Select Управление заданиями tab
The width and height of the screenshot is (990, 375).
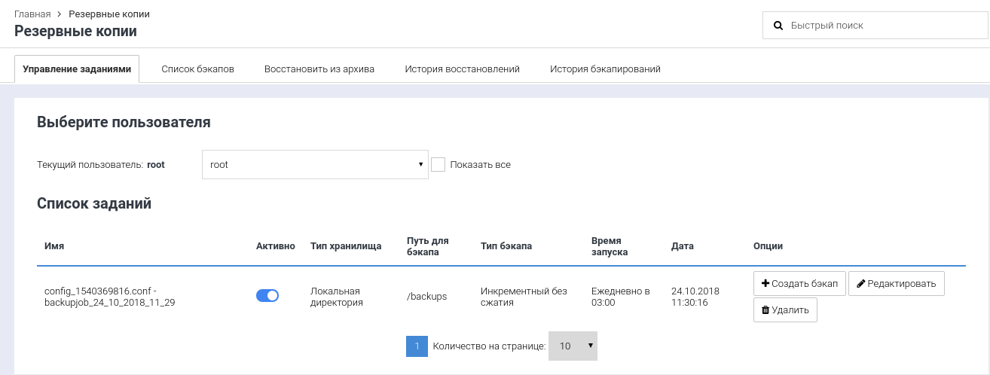tap(77, 69)
